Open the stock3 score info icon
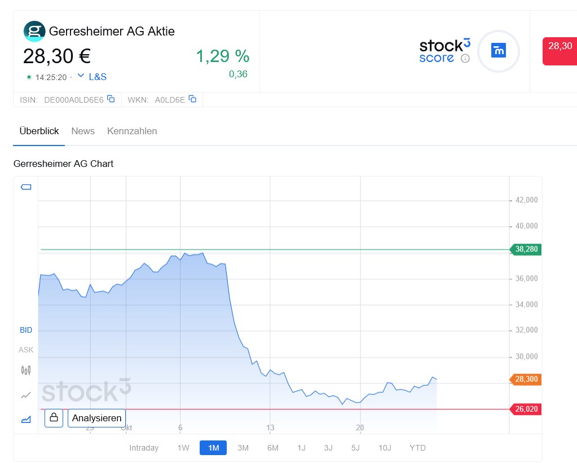 (465, 58)
